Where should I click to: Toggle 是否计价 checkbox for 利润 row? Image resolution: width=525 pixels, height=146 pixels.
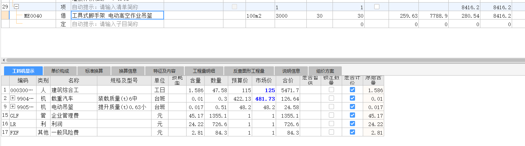[x=352, y=124]
